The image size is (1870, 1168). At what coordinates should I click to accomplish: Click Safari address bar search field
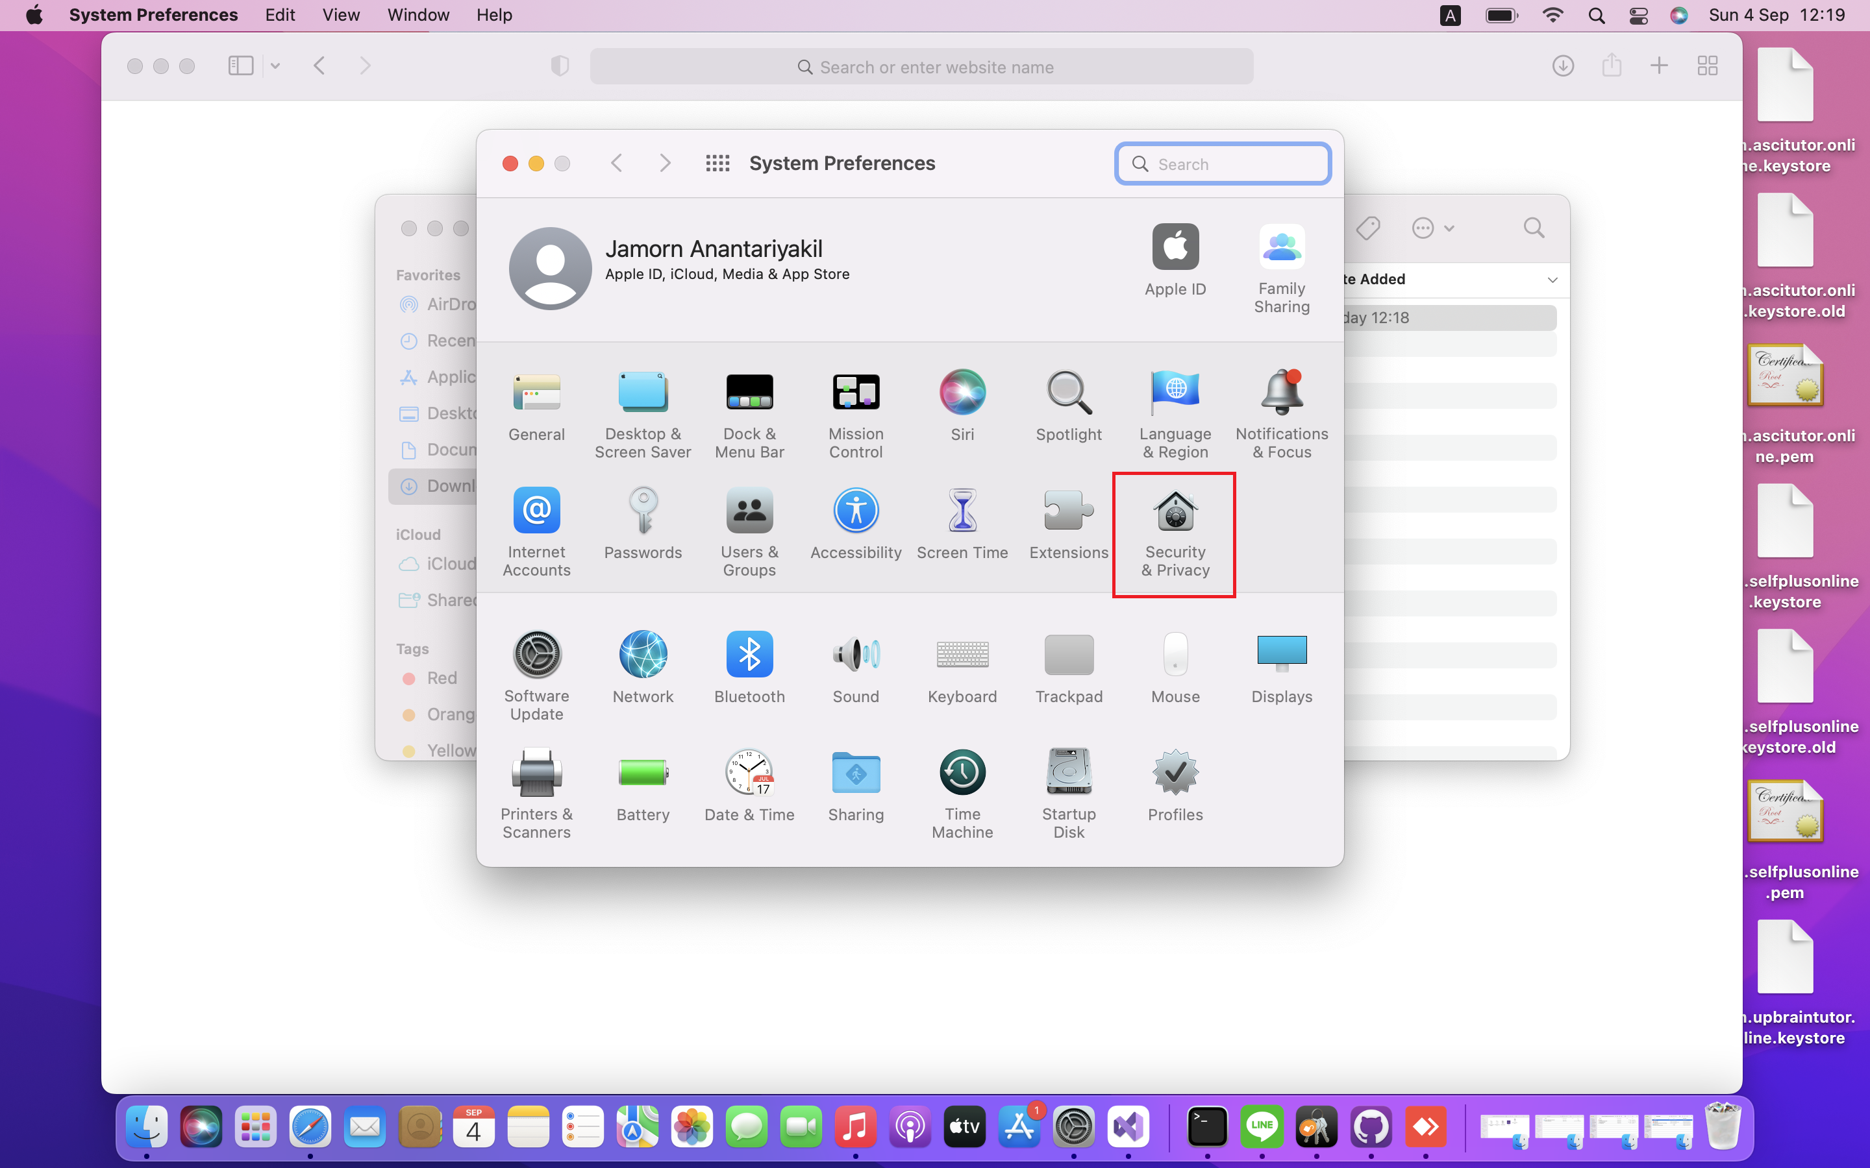921,66
